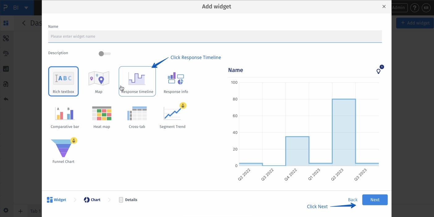Viewport: 434px width, 217px height.
Task: Select the Rich textbox widget
Action: (x=63, y=81)
